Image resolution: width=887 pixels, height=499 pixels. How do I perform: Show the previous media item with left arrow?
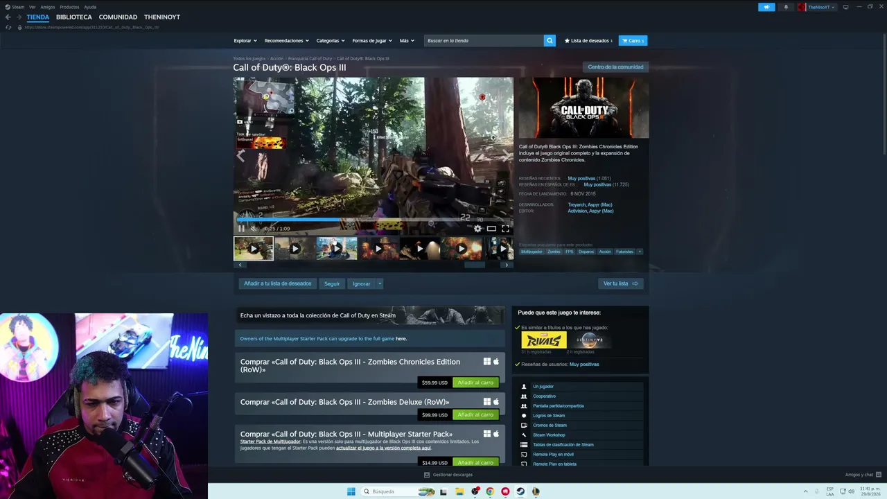tap(240, 156)
